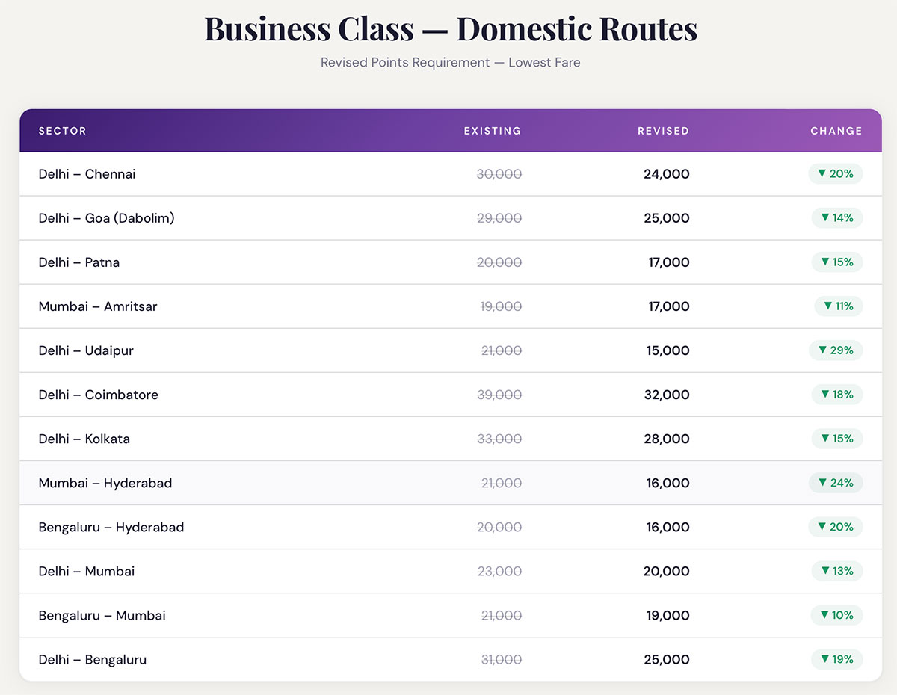
Task: Click the SECTOR column header
Action: click(62, 130)
